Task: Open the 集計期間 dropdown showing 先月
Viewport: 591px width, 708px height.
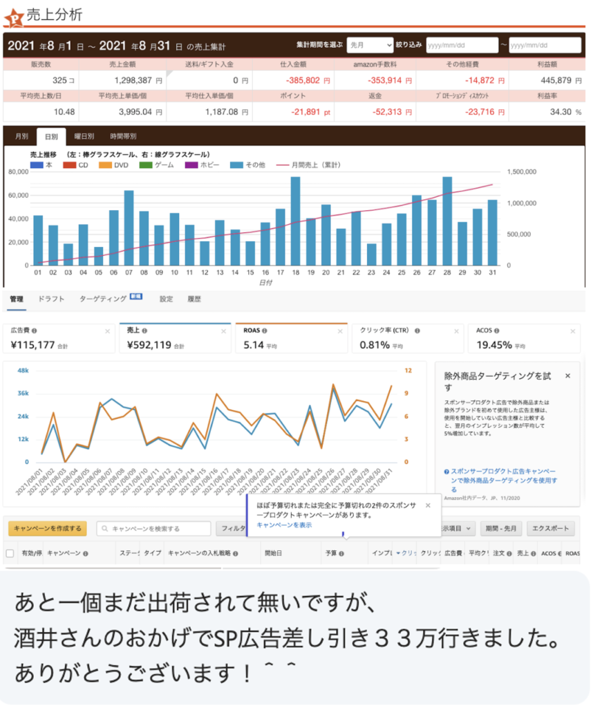Action: coord(369,45)
